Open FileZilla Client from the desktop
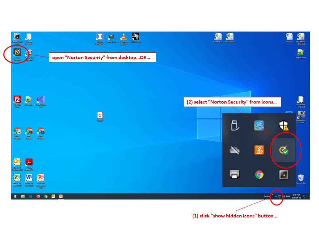 [x=17, y=100]
